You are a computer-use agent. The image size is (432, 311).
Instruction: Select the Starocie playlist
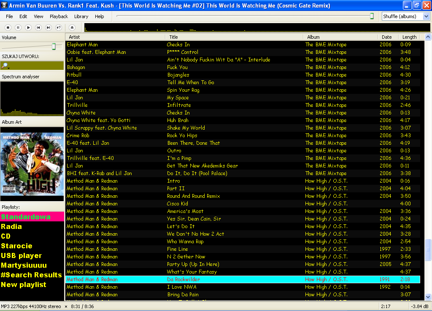[32, 246]
